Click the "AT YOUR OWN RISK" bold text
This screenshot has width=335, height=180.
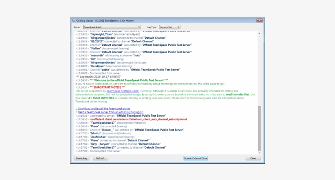[101, 98]
